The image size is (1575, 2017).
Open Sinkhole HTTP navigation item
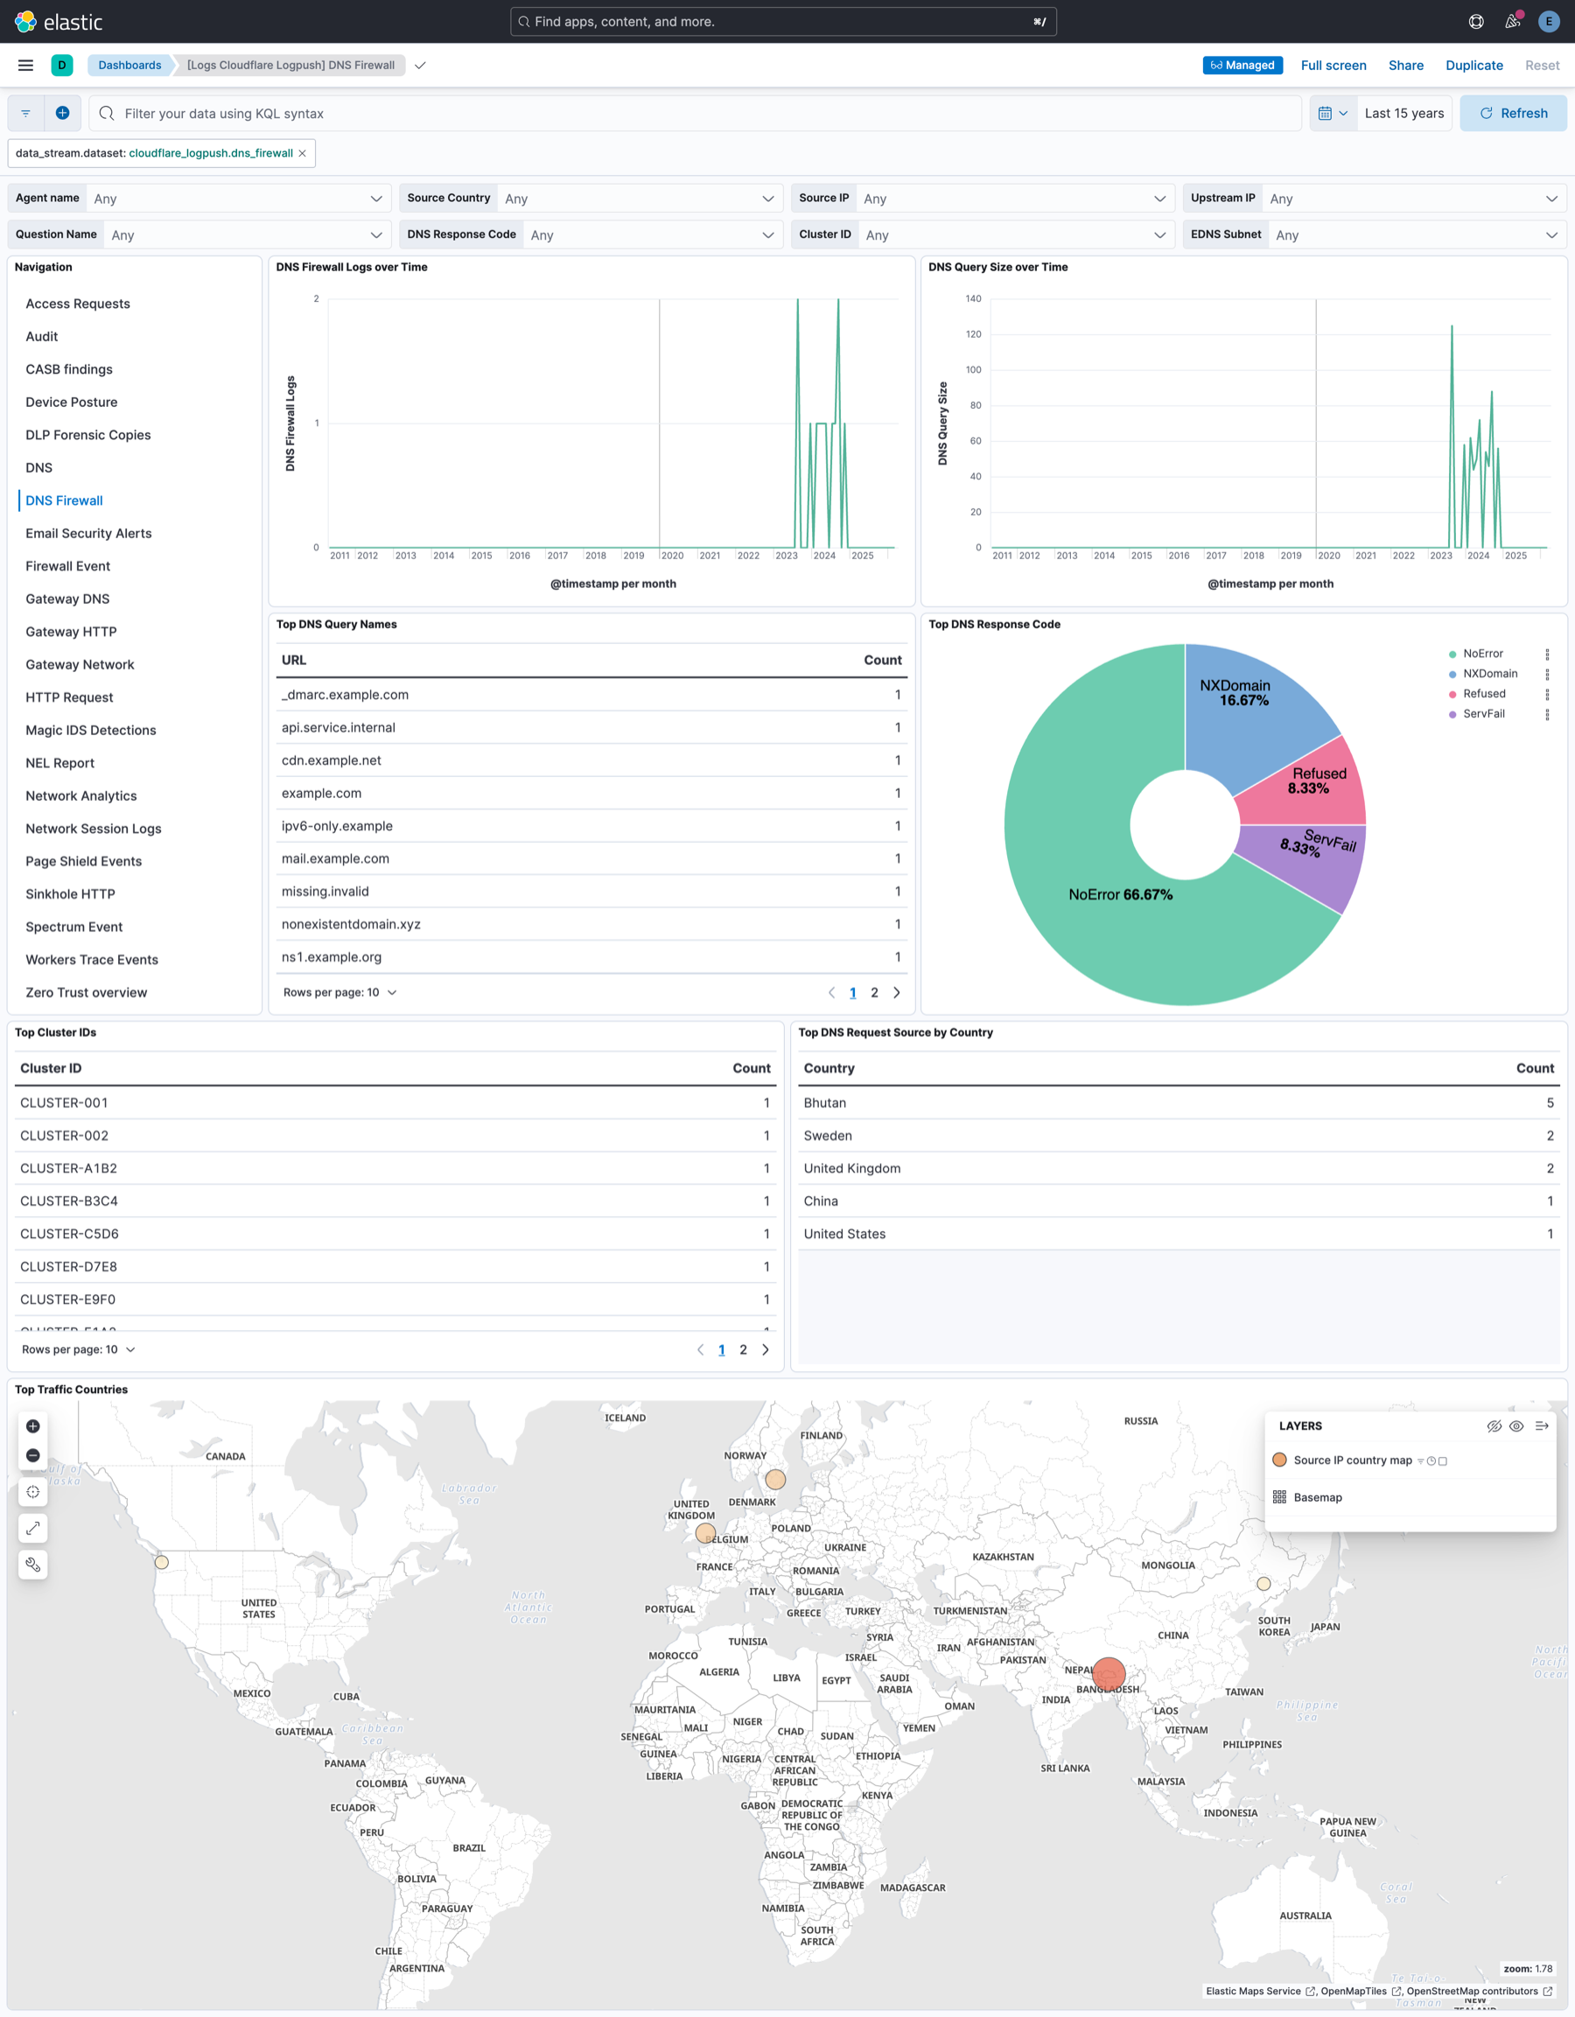coord(70,894)
